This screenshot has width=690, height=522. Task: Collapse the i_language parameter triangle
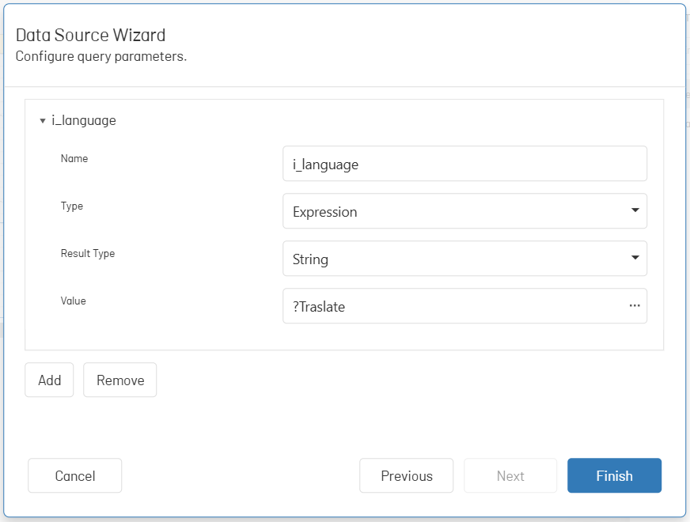point(43,120)
